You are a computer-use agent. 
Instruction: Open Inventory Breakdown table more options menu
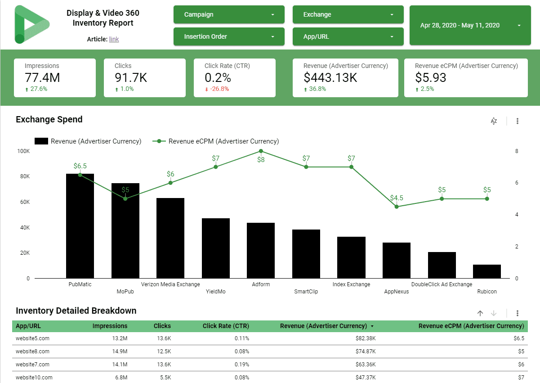518,313
